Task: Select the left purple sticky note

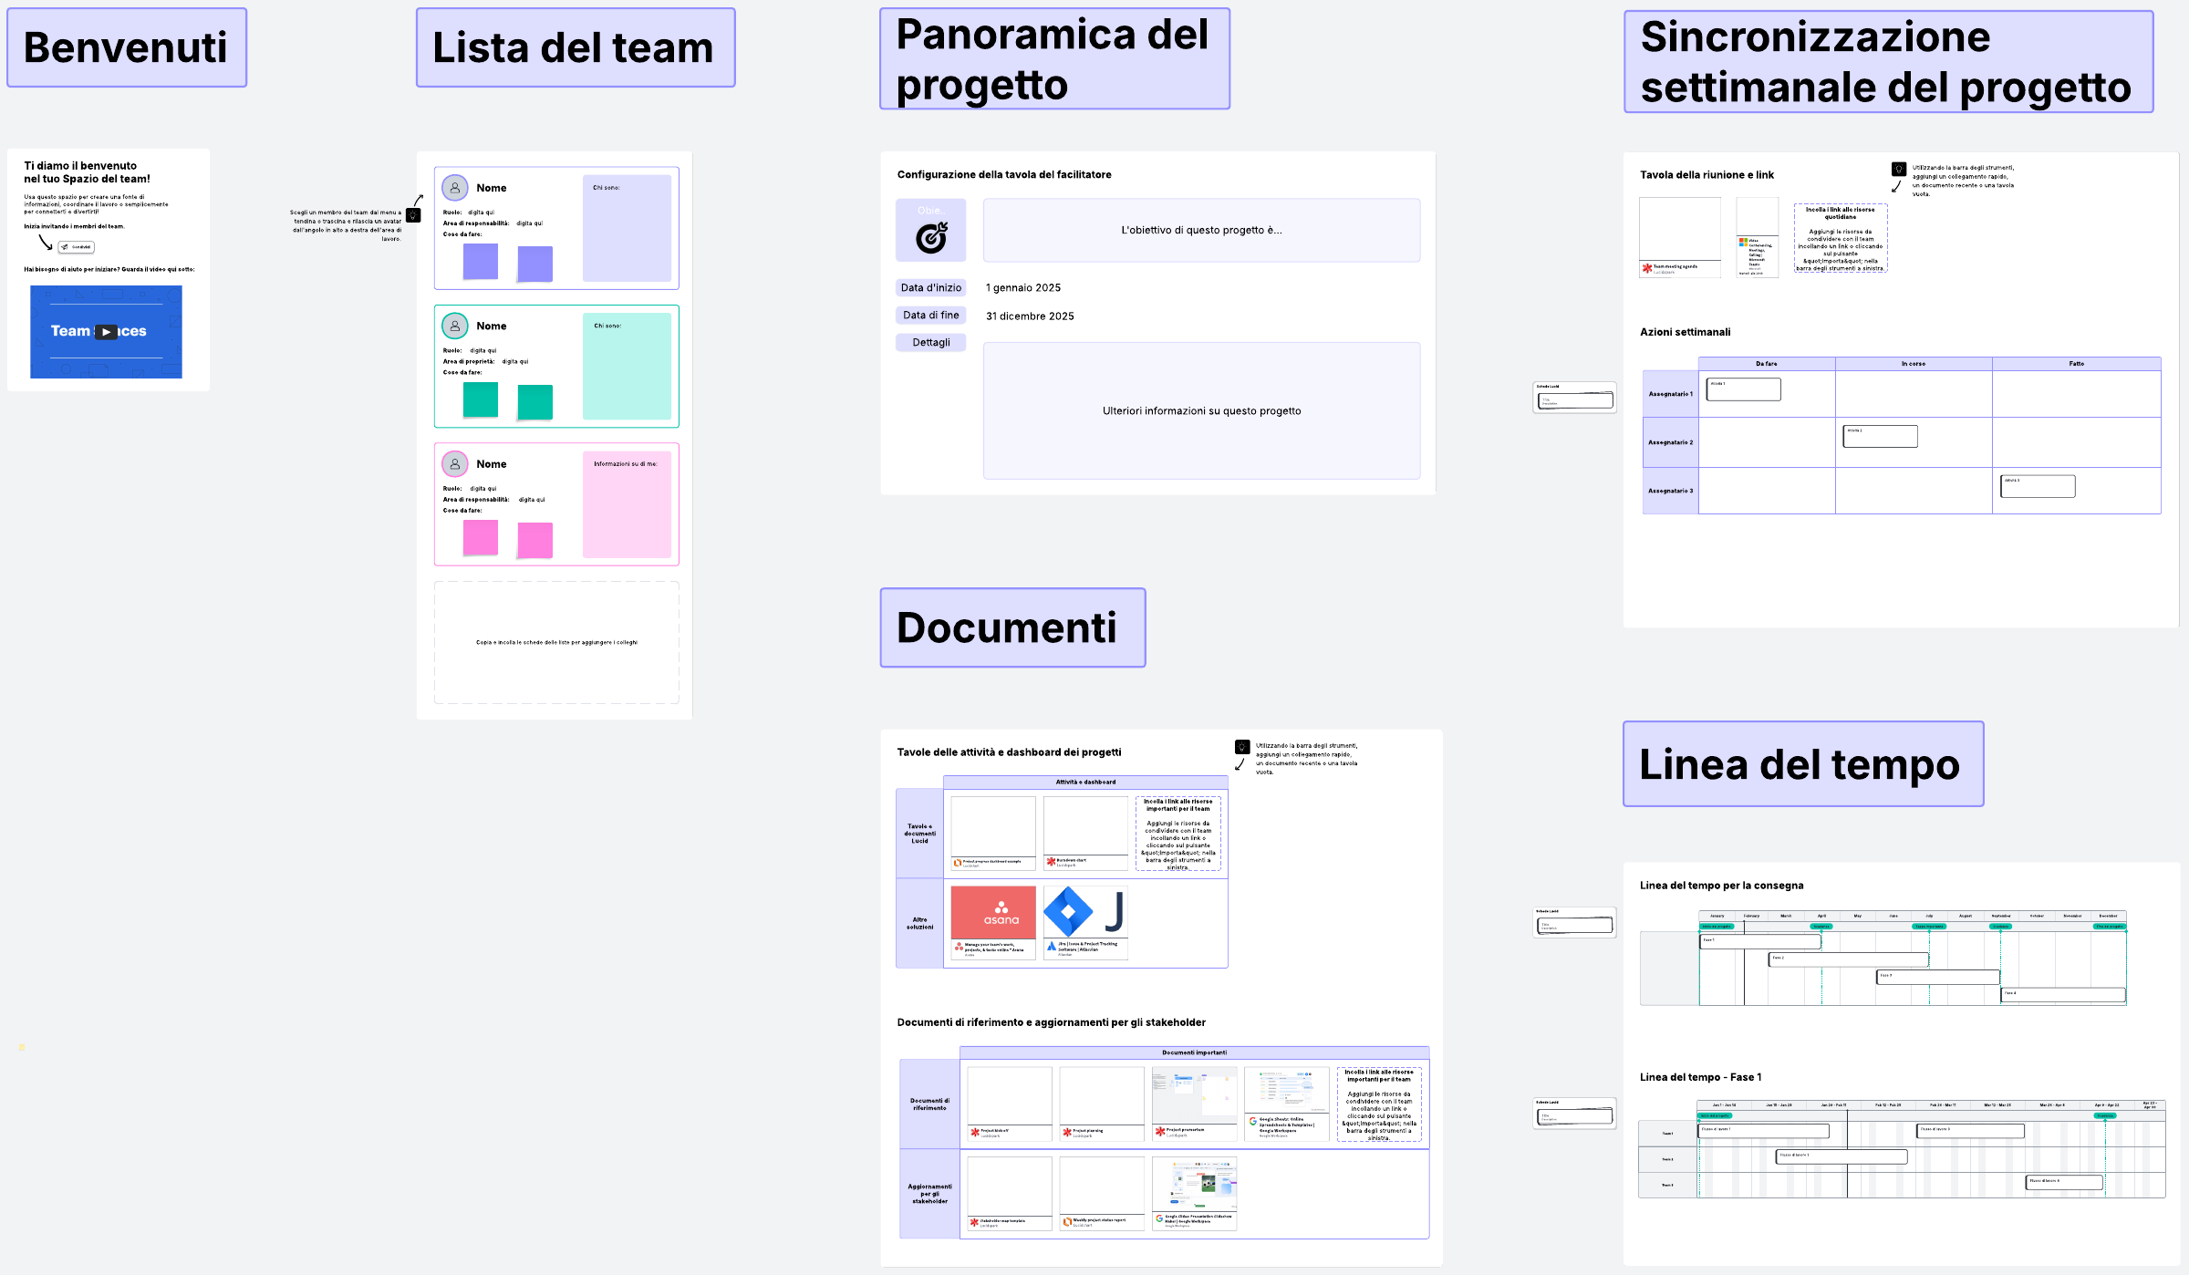Action: tap(481, 262)
